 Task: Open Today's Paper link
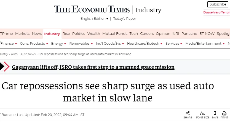coord(125,19)
